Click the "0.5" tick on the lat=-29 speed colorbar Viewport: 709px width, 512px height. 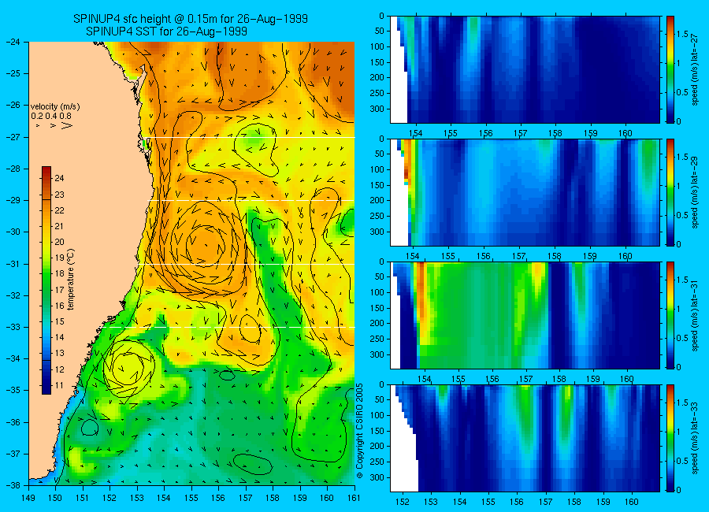tap(682, 215)
